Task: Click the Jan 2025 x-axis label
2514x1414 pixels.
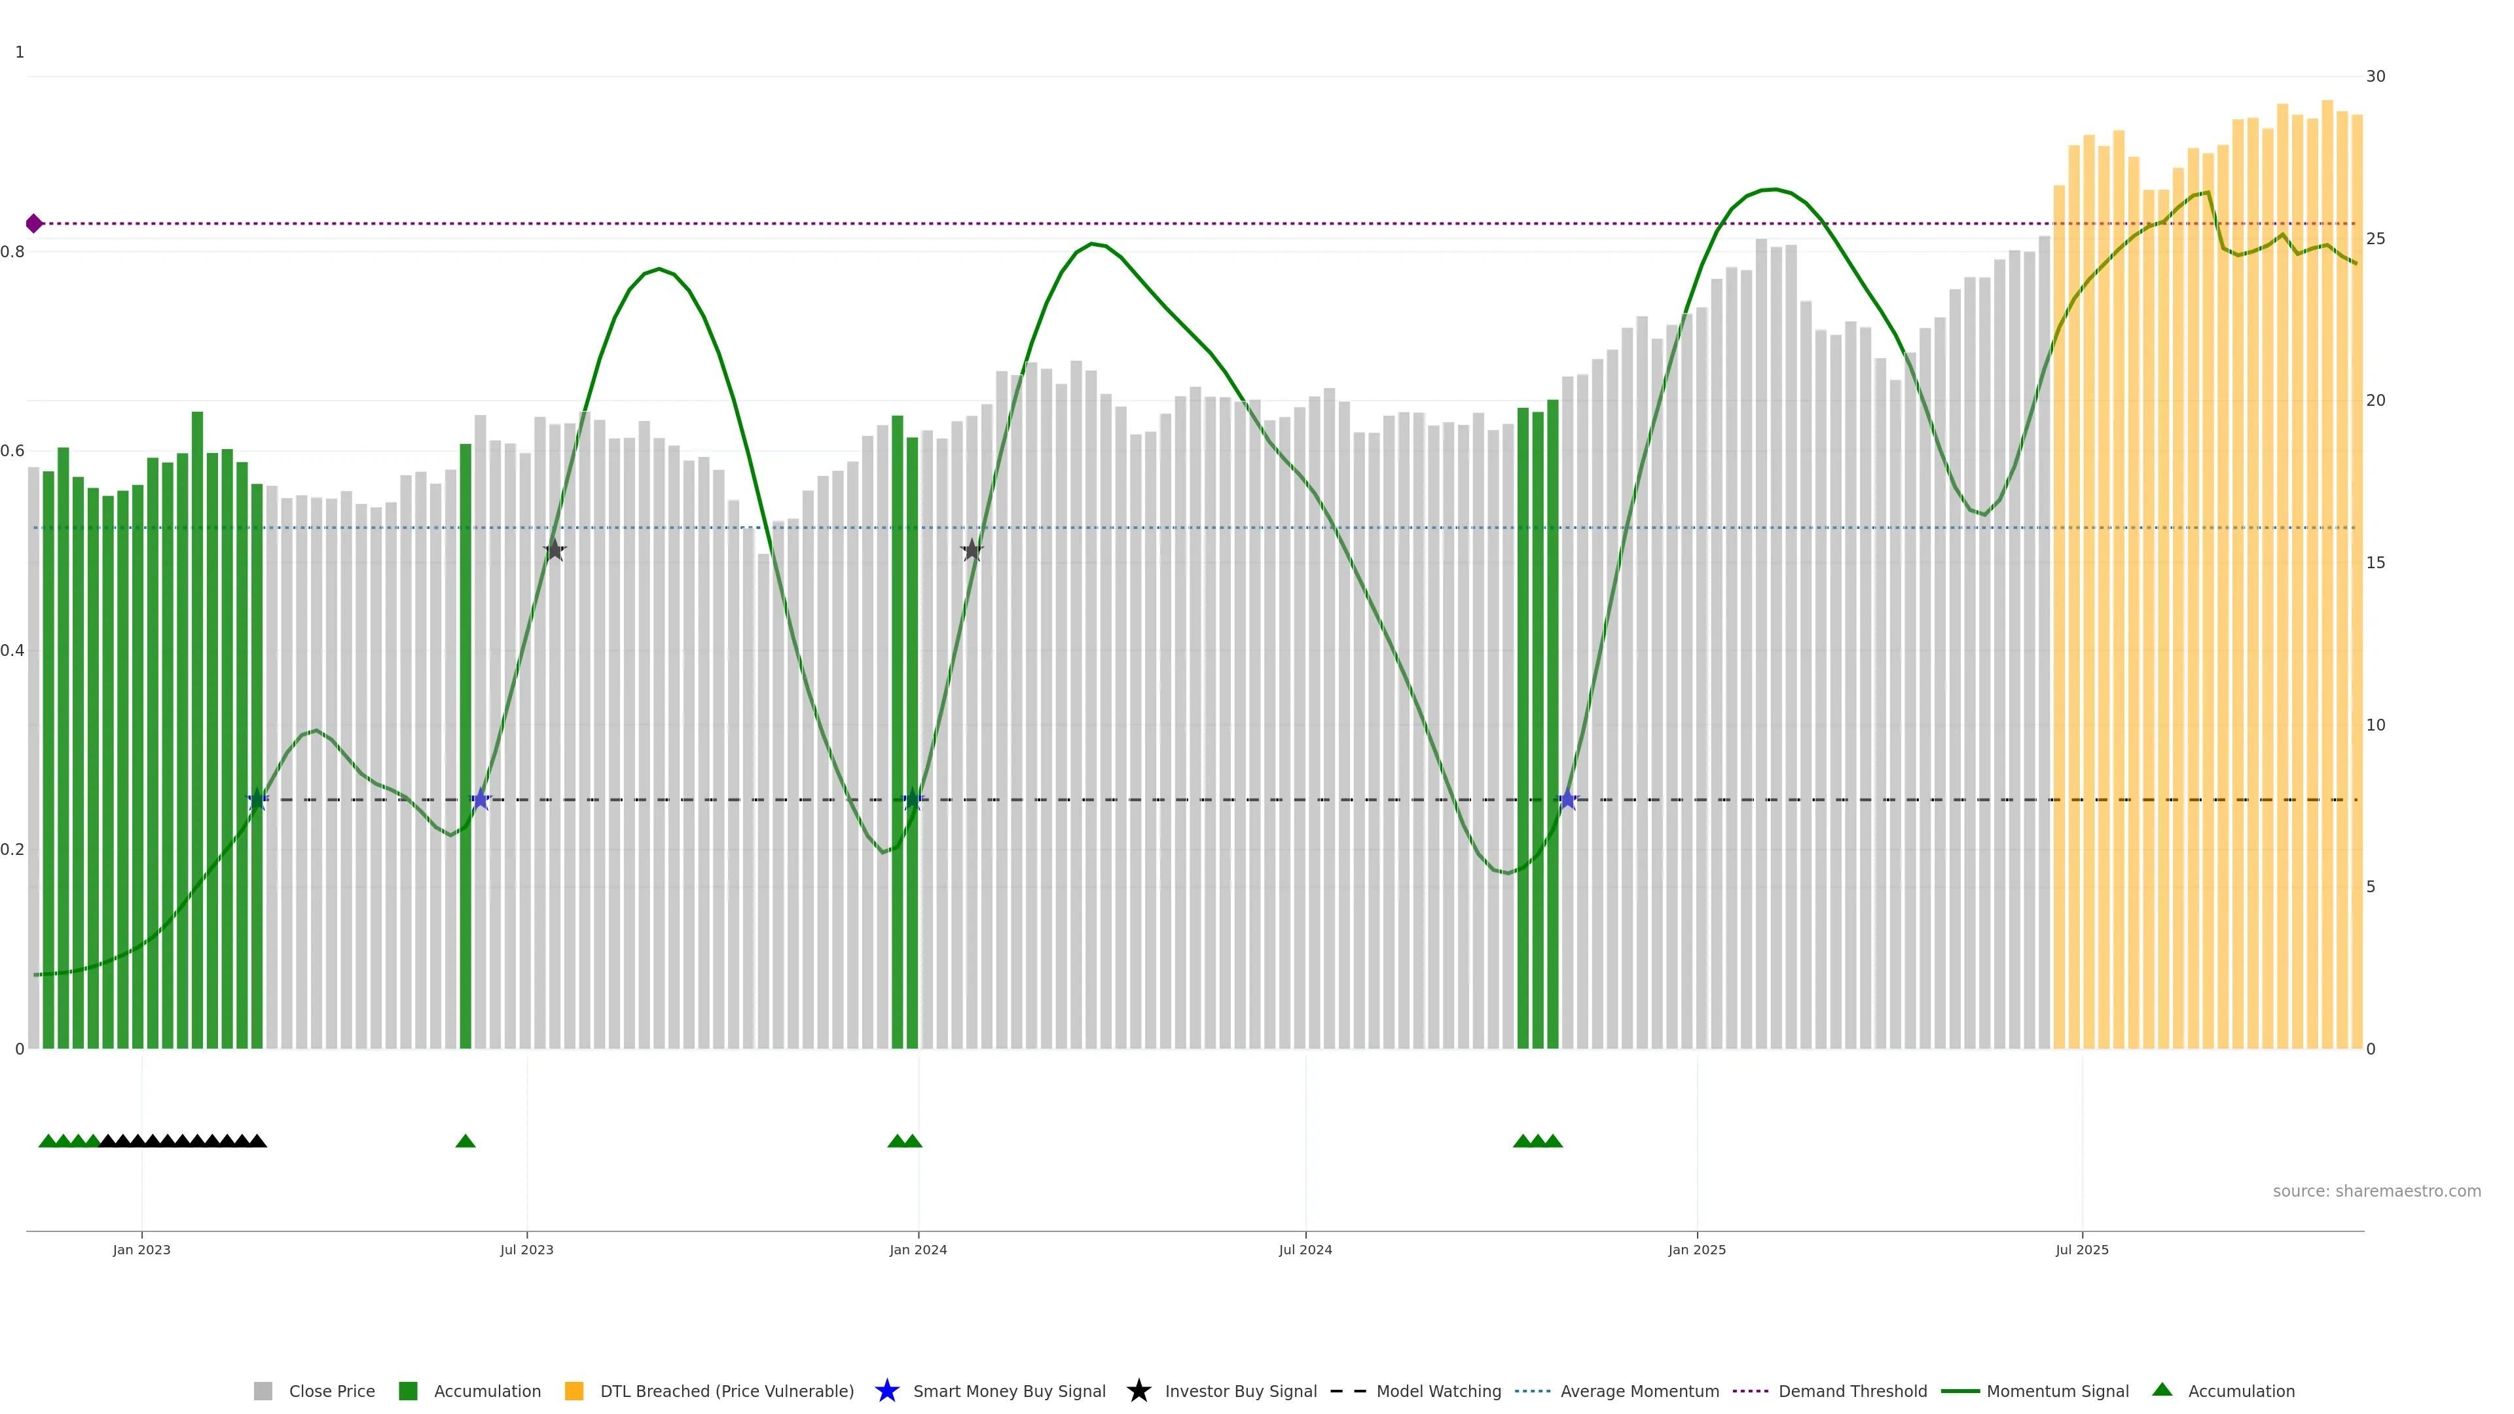Action: [x=1696, y=1250]
